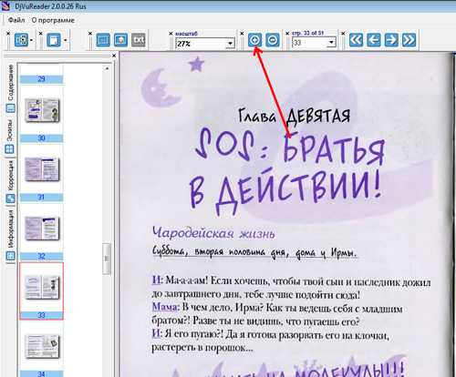This screenshot has width=456, height=377.
Task: Go to the next page arrow
Action: coord(391,40)
